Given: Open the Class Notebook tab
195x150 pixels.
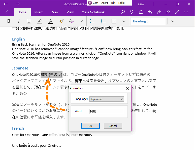Looking at the screenshot, I should 93,12.
